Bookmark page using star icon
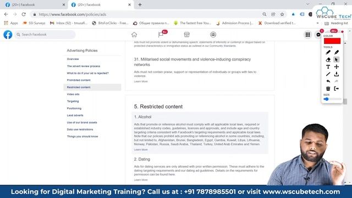Viewport: 352px width, 198px height. click(x=282, y=14)
